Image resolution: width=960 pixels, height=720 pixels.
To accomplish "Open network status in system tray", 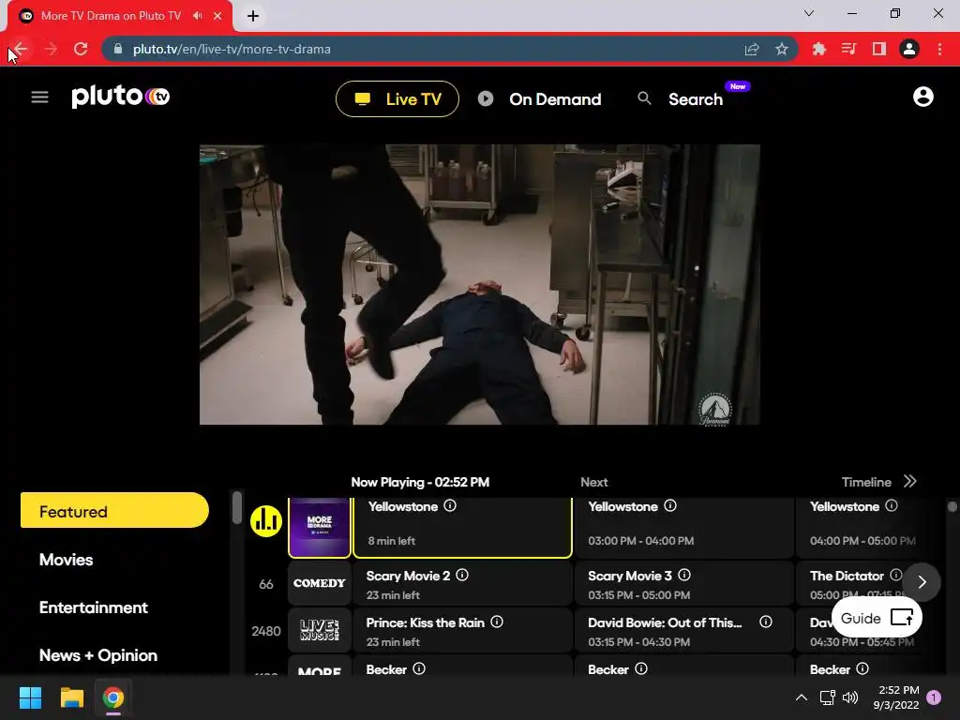I will click(x=827, y=697).
